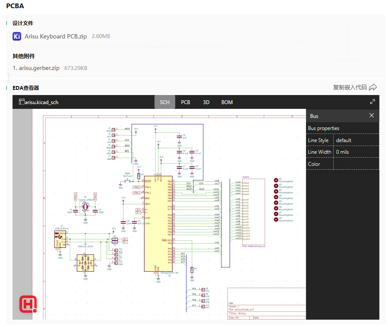Download arisu.gerber.zip attachment
The image size is (388, 327).
[39, 68]
